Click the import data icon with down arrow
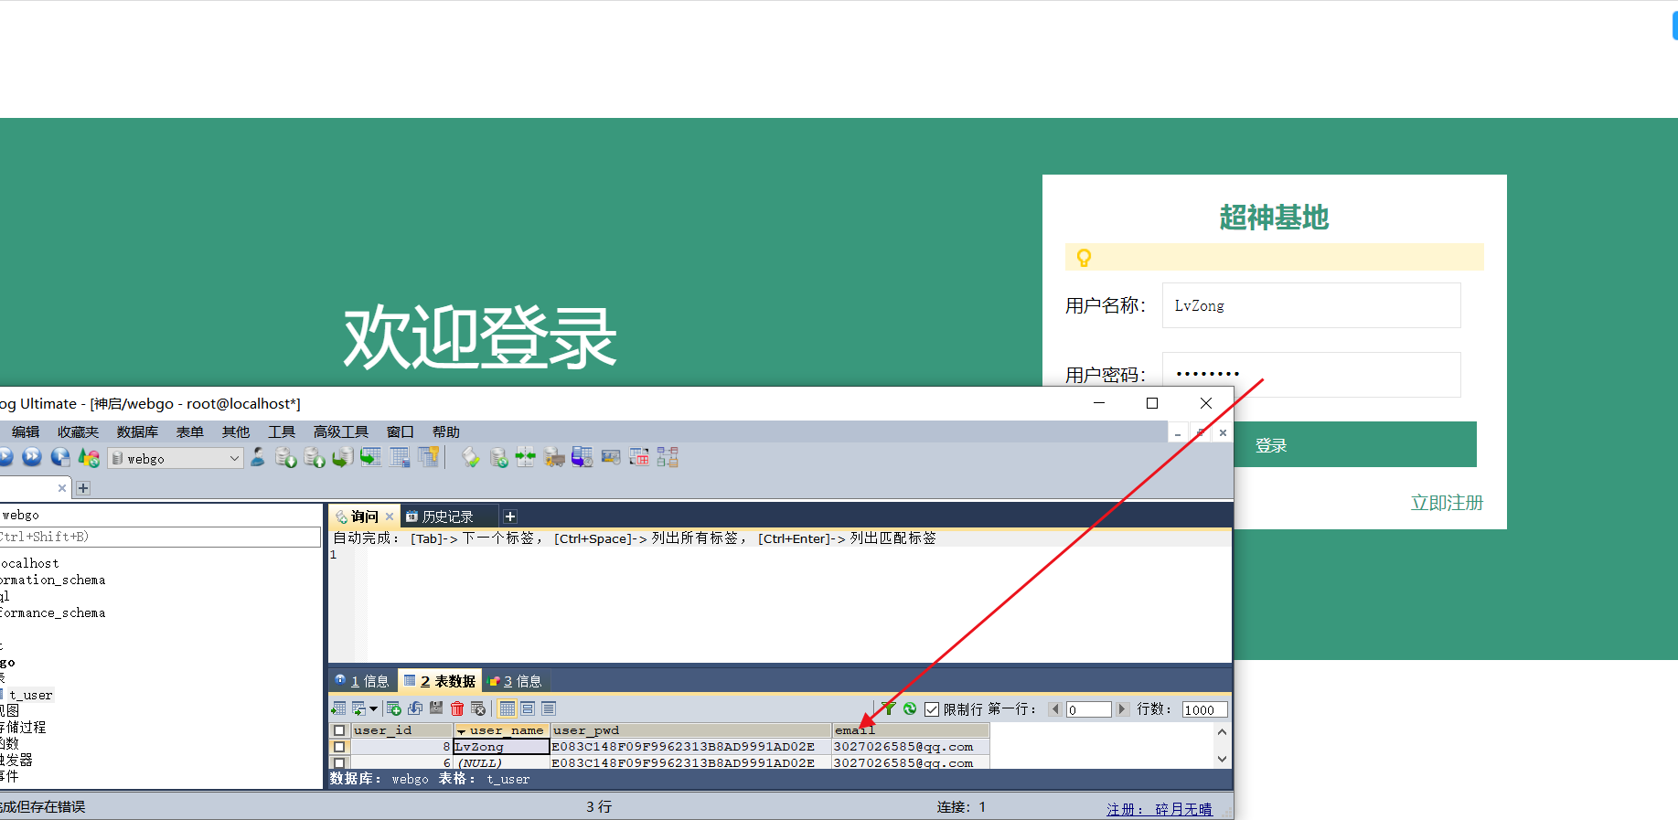Image resolution: width=1678 pixels, height=820 pixels. pos(285,457)
